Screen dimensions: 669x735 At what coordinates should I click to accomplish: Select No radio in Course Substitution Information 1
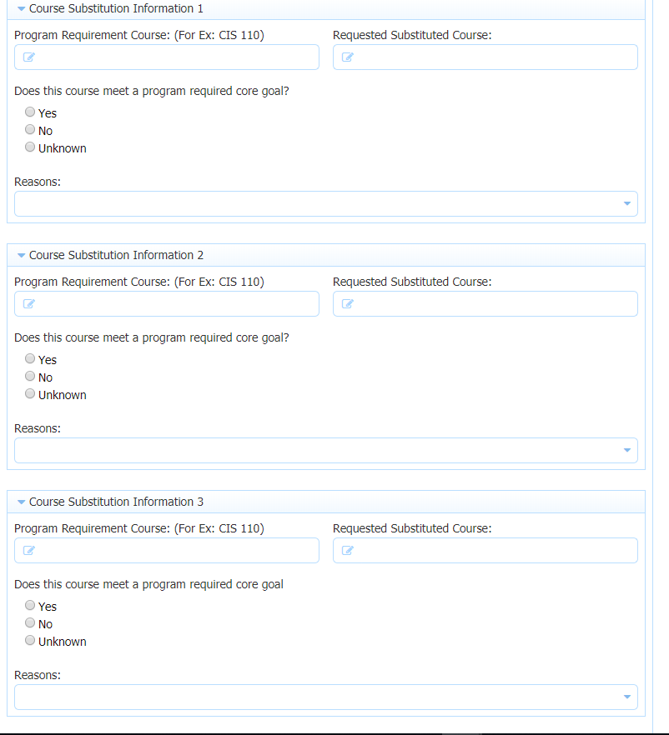30,129
